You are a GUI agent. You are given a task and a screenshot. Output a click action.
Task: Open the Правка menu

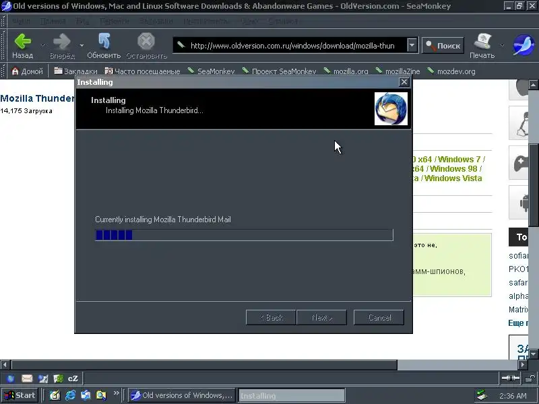[x=53, y=22]
